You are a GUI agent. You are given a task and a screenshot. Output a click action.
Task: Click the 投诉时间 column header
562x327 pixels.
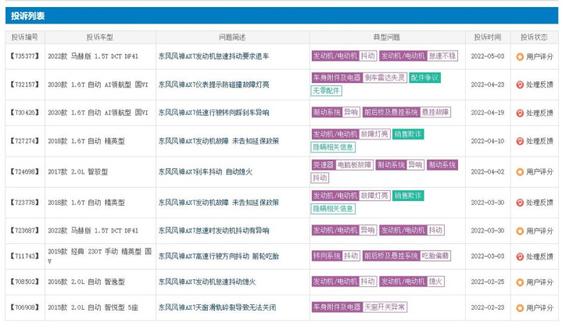coord(488,37)
